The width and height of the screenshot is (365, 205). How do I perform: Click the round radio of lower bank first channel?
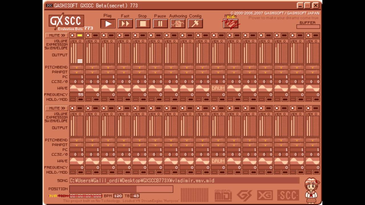pyautogui.click(x=72, y=108)
